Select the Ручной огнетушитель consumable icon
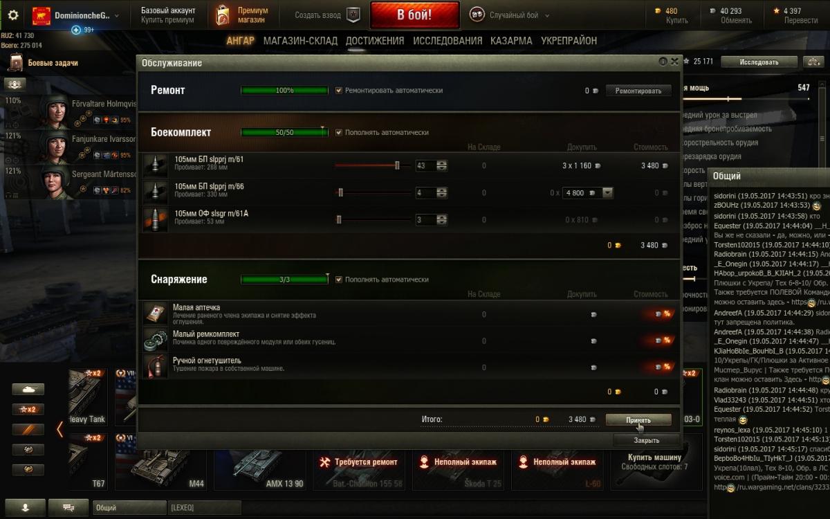 pyautogui.click(x=154, y=366)
